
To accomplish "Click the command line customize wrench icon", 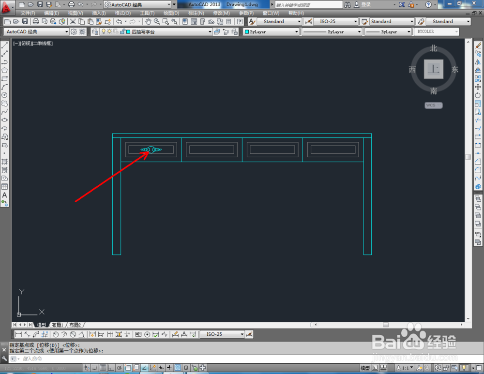I will pos(4,358).
